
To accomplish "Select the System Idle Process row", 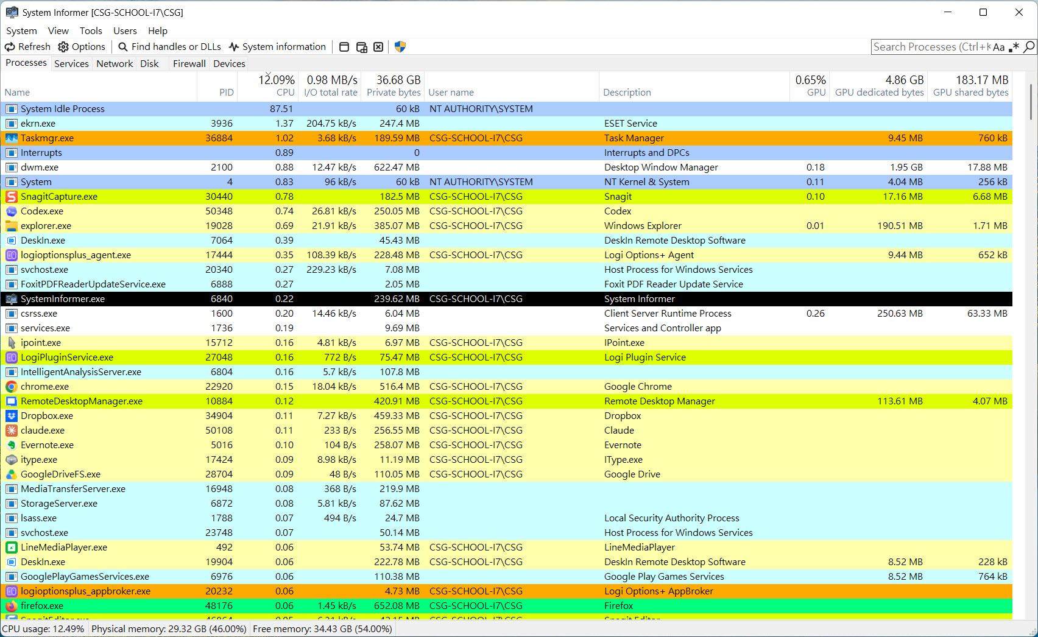I will click(507, 109).
